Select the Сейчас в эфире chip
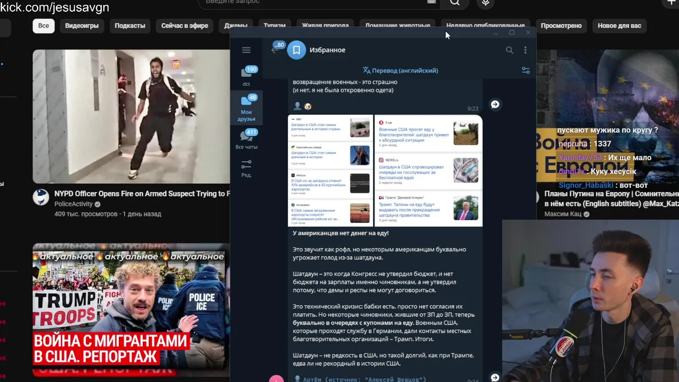The width and height of the screenshot is (679, 382). (185, 25)
